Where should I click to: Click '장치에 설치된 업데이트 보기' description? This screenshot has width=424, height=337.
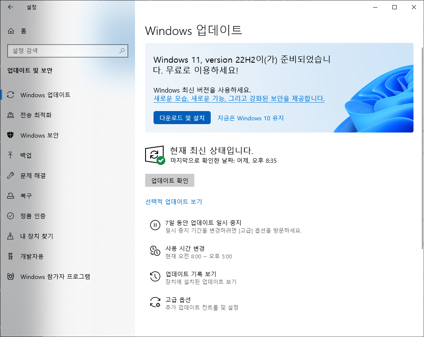point(201,282)
